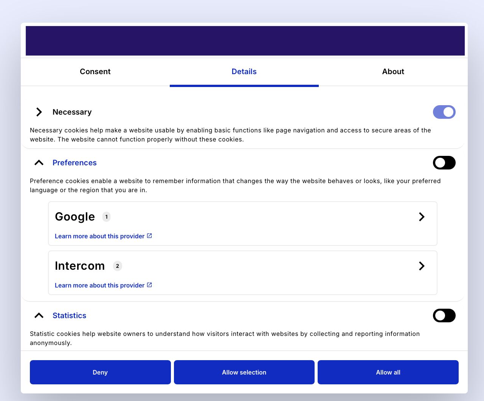Expand the Intercom provider details arrow
This screenshot has height=401, width=484.
[422, 266]
